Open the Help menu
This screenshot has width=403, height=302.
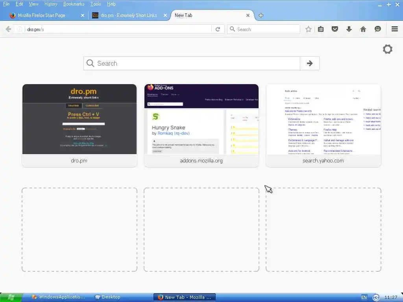111,4
